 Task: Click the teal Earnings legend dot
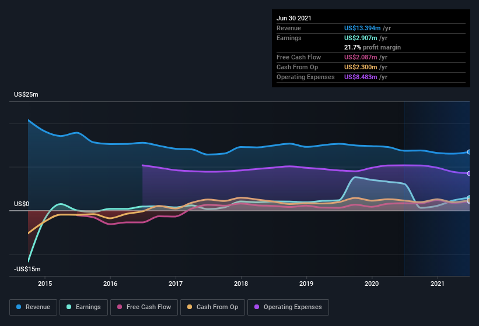(x=69, y=307)
